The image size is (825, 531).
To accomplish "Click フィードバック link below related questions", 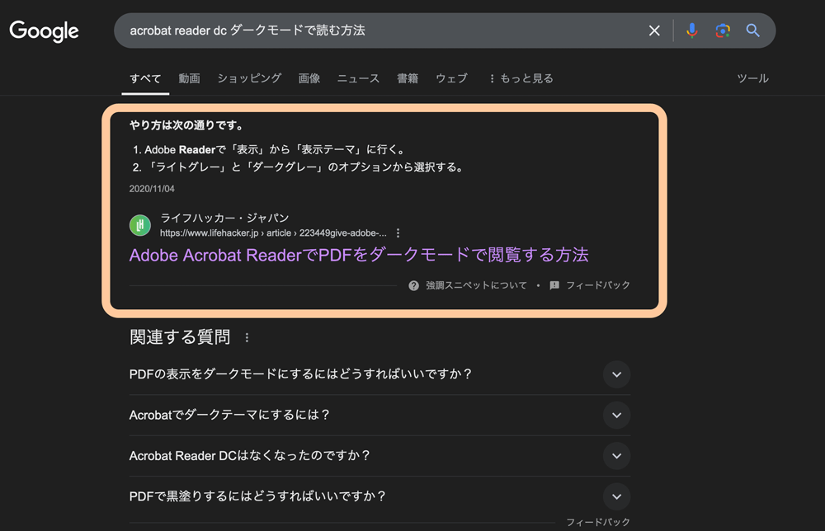I will (x=597, y=522).
